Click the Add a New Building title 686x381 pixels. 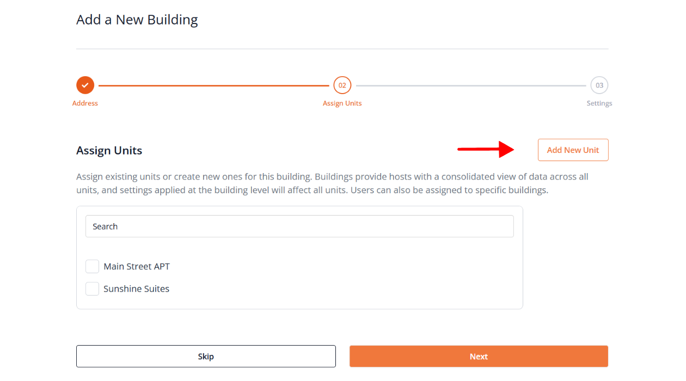137,20
